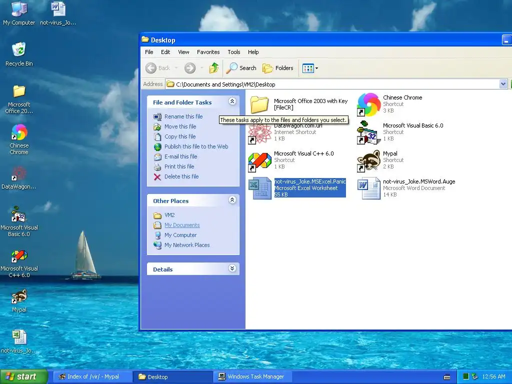Select Microsoft Visual Basic 6.0 shortcut in Explorer
The image size is (512, 384).
[400, 132]
